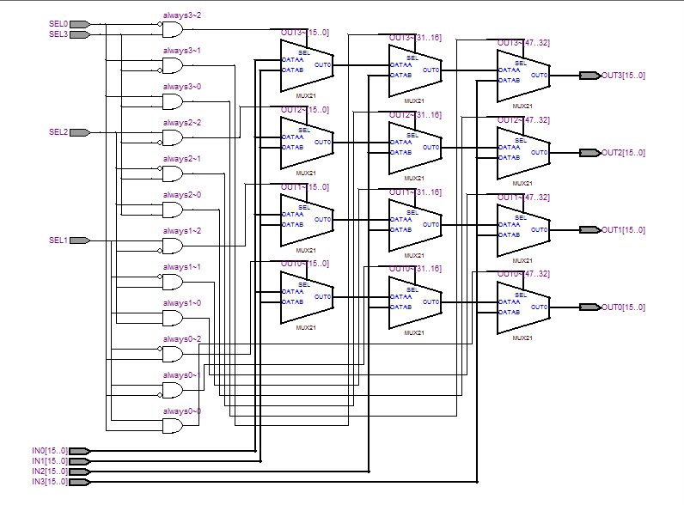Viewport: 684px width, 505px height.
Task: Select the SEL0 input pin
Action: (80, 24)
